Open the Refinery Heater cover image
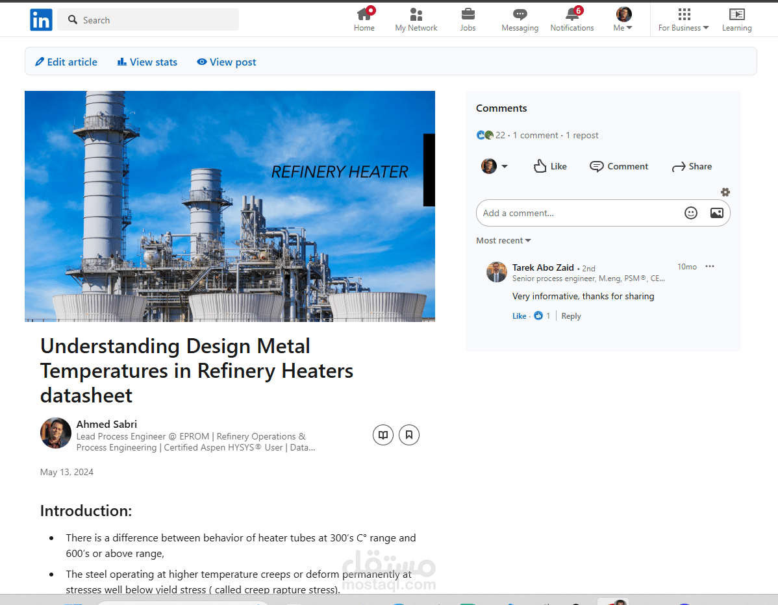778x605 pixels. 230,206
